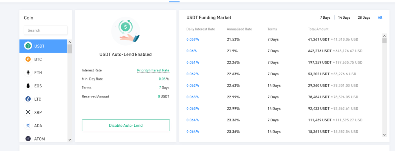The width and height of the screenshot is (395, 151).
Task: Click the 642,276 USDT total amount
Action: pos(320,51)
